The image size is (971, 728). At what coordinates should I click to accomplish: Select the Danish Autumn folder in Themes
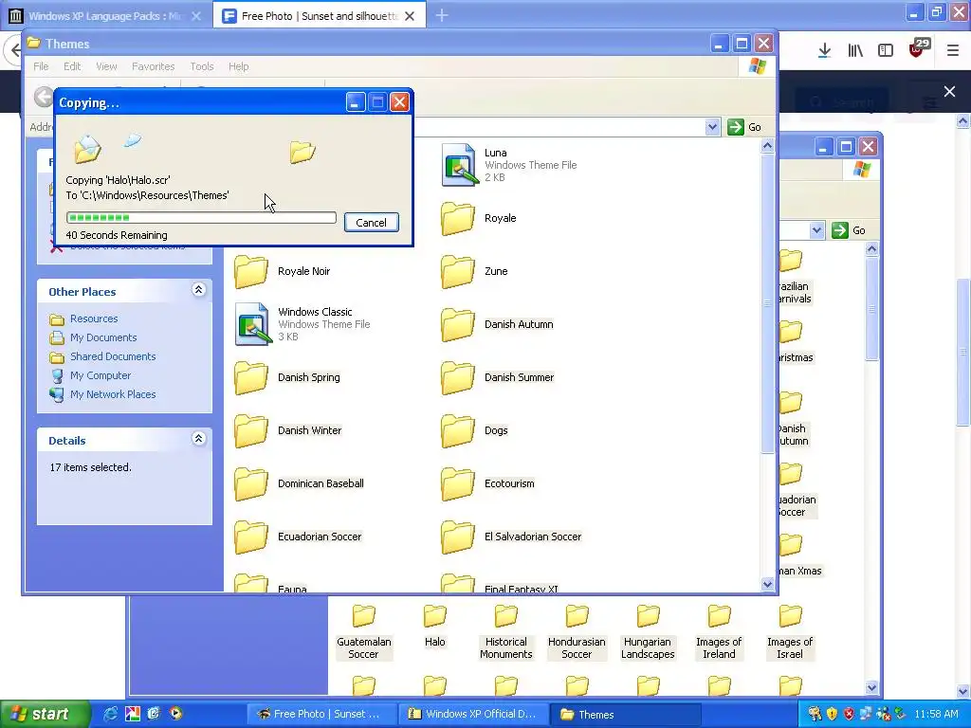point(458,324)
